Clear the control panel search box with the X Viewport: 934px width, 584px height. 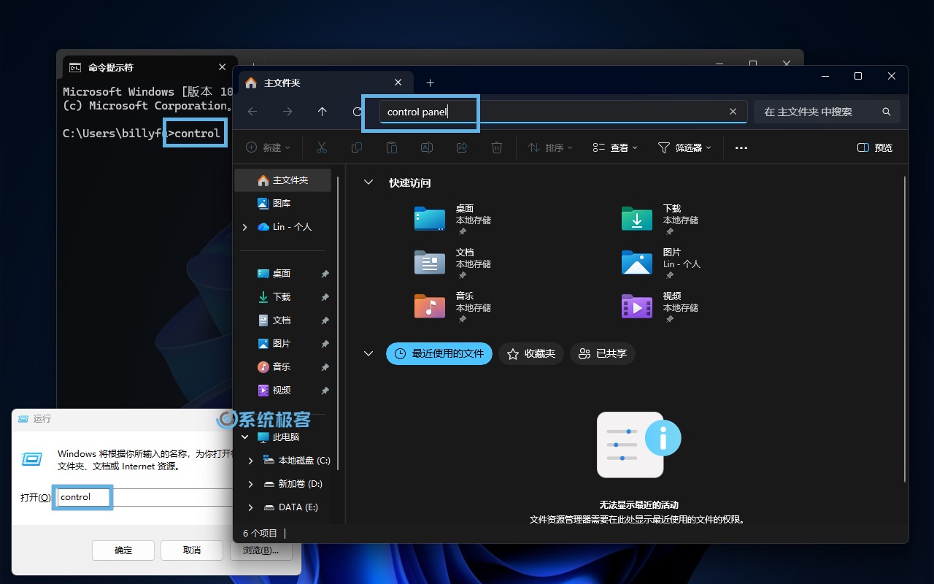[x=733, y=111]
